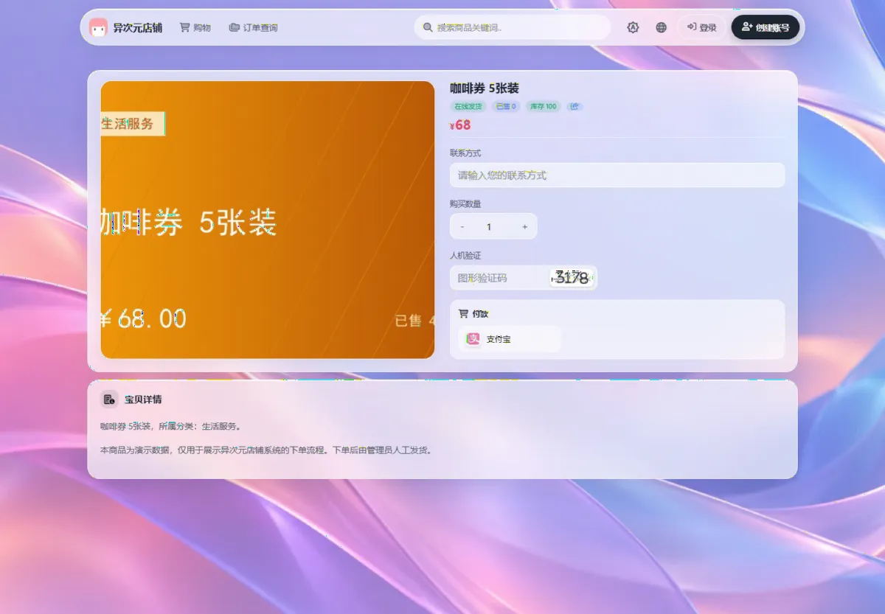Image resolution: width=885 pixels, height=614 pixels.
Task: Click the quantity value field showing 1
Action: click(x=489, y=226)
